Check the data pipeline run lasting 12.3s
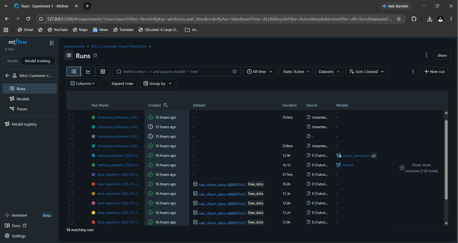 coord(71,194)
